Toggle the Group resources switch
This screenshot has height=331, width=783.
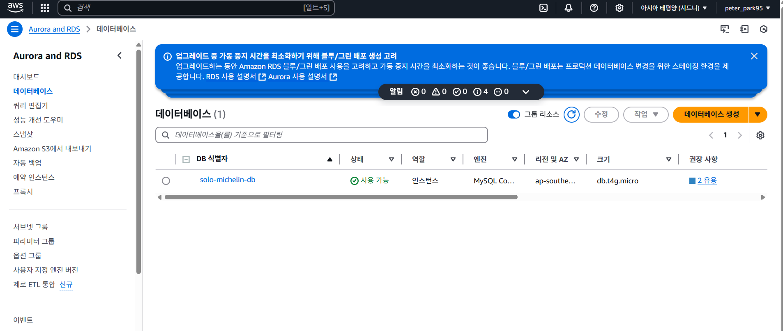[x=514, y=114]
